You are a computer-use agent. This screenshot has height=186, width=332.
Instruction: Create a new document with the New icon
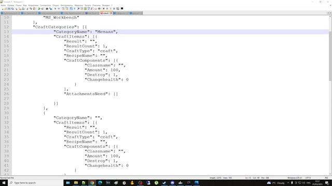tap(3, 9)
